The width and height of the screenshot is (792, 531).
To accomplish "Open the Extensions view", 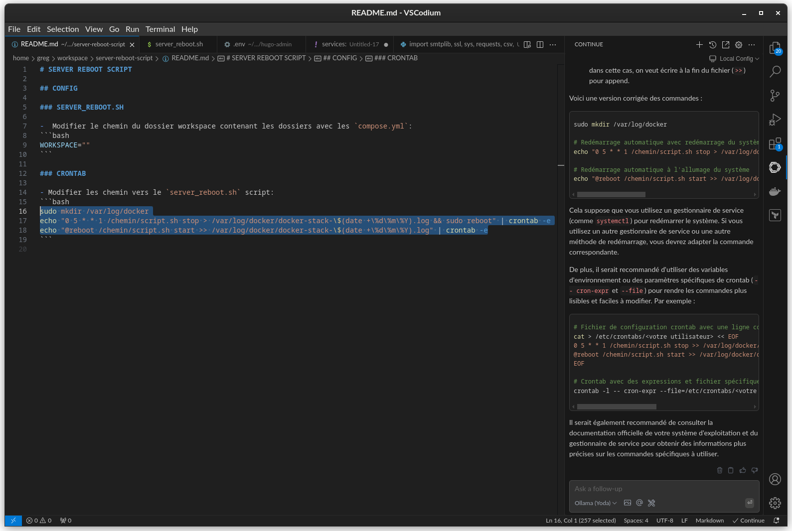I will click(x=775, y=144).
